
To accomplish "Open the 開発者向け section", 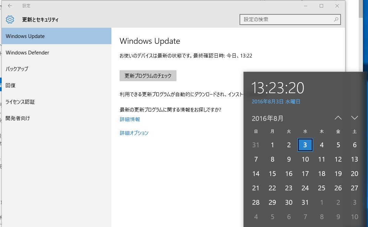I will (x=56, y=118).
